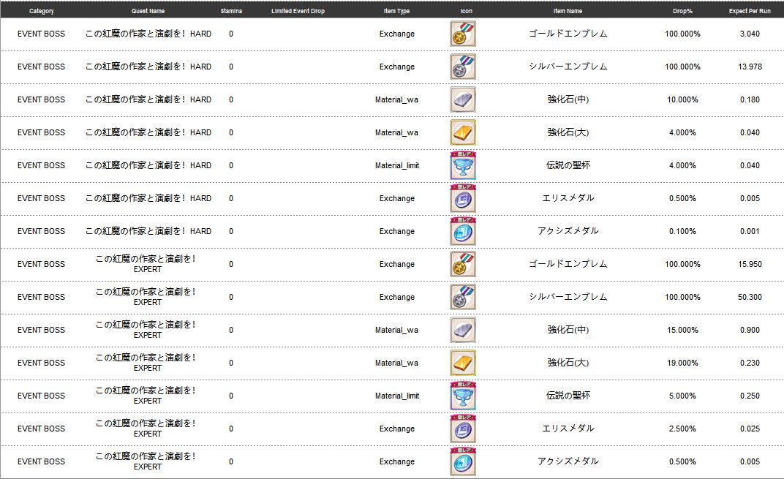
Task: Select 強化石(大) item name in the HARD row
Action: [568, 132]
